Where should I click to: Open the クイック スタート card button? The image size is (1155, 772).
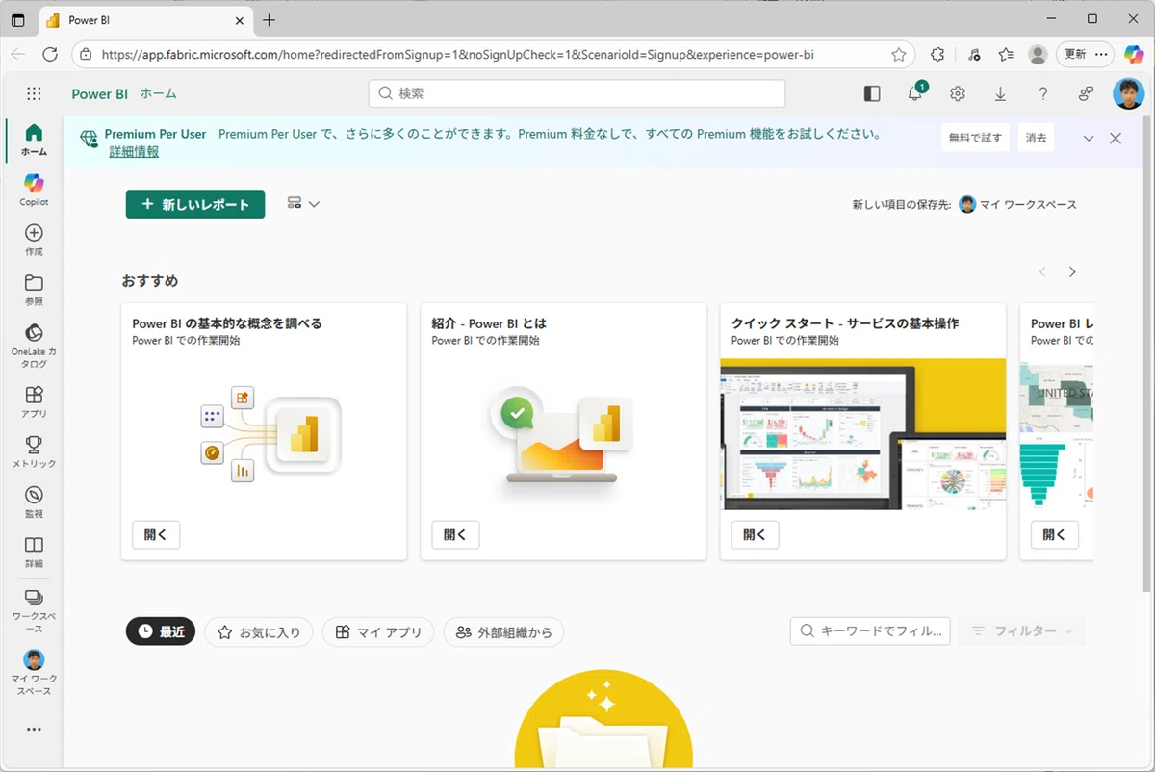coord(755,535)
